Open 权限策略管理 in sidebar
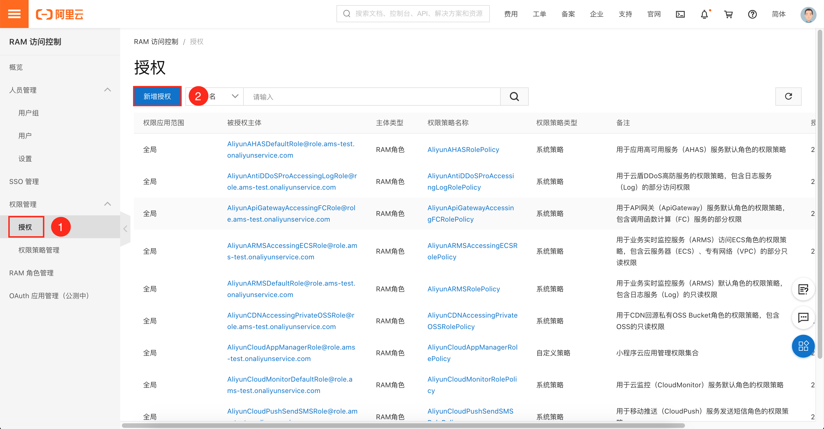The height and width of the screenshot is (429, 824). (x=39, y=250)
